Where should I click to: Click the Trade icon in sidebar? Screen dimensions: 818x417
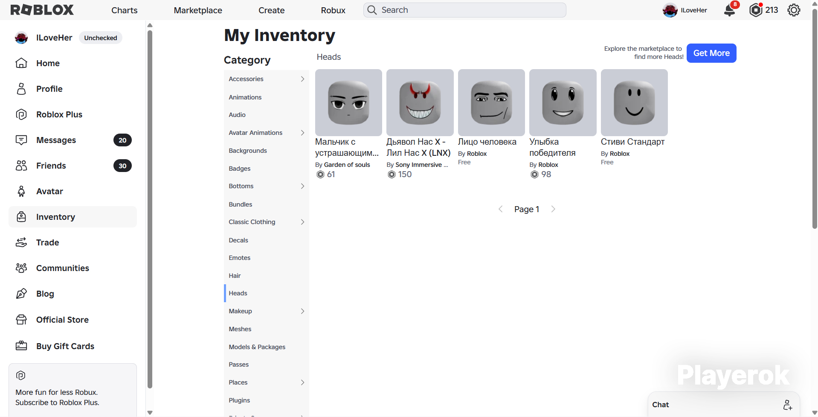coord(21,242)
